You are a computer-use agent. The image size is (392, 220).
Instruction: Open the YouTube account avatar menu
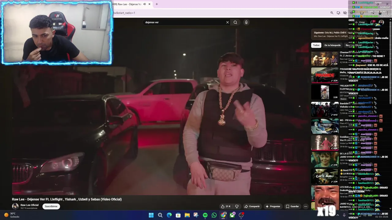pos(381,22)
